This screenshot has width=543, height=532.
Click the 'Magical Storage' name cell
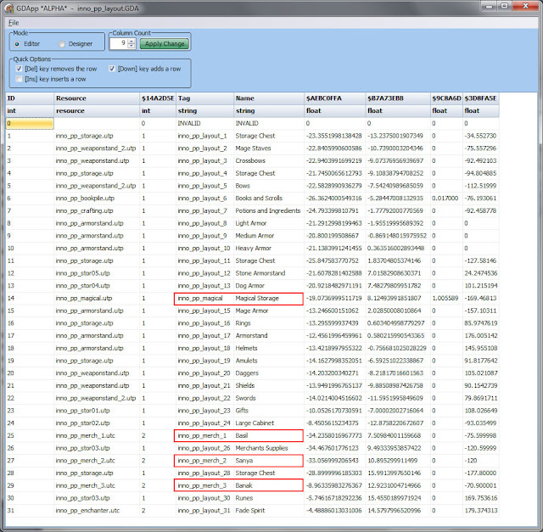[x=269, y=298]
